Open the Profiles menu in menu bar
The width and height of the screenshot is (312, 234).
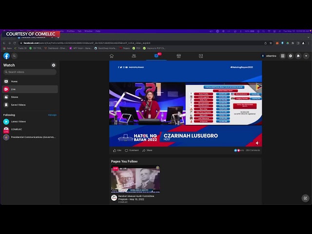(x=70, y=31)
